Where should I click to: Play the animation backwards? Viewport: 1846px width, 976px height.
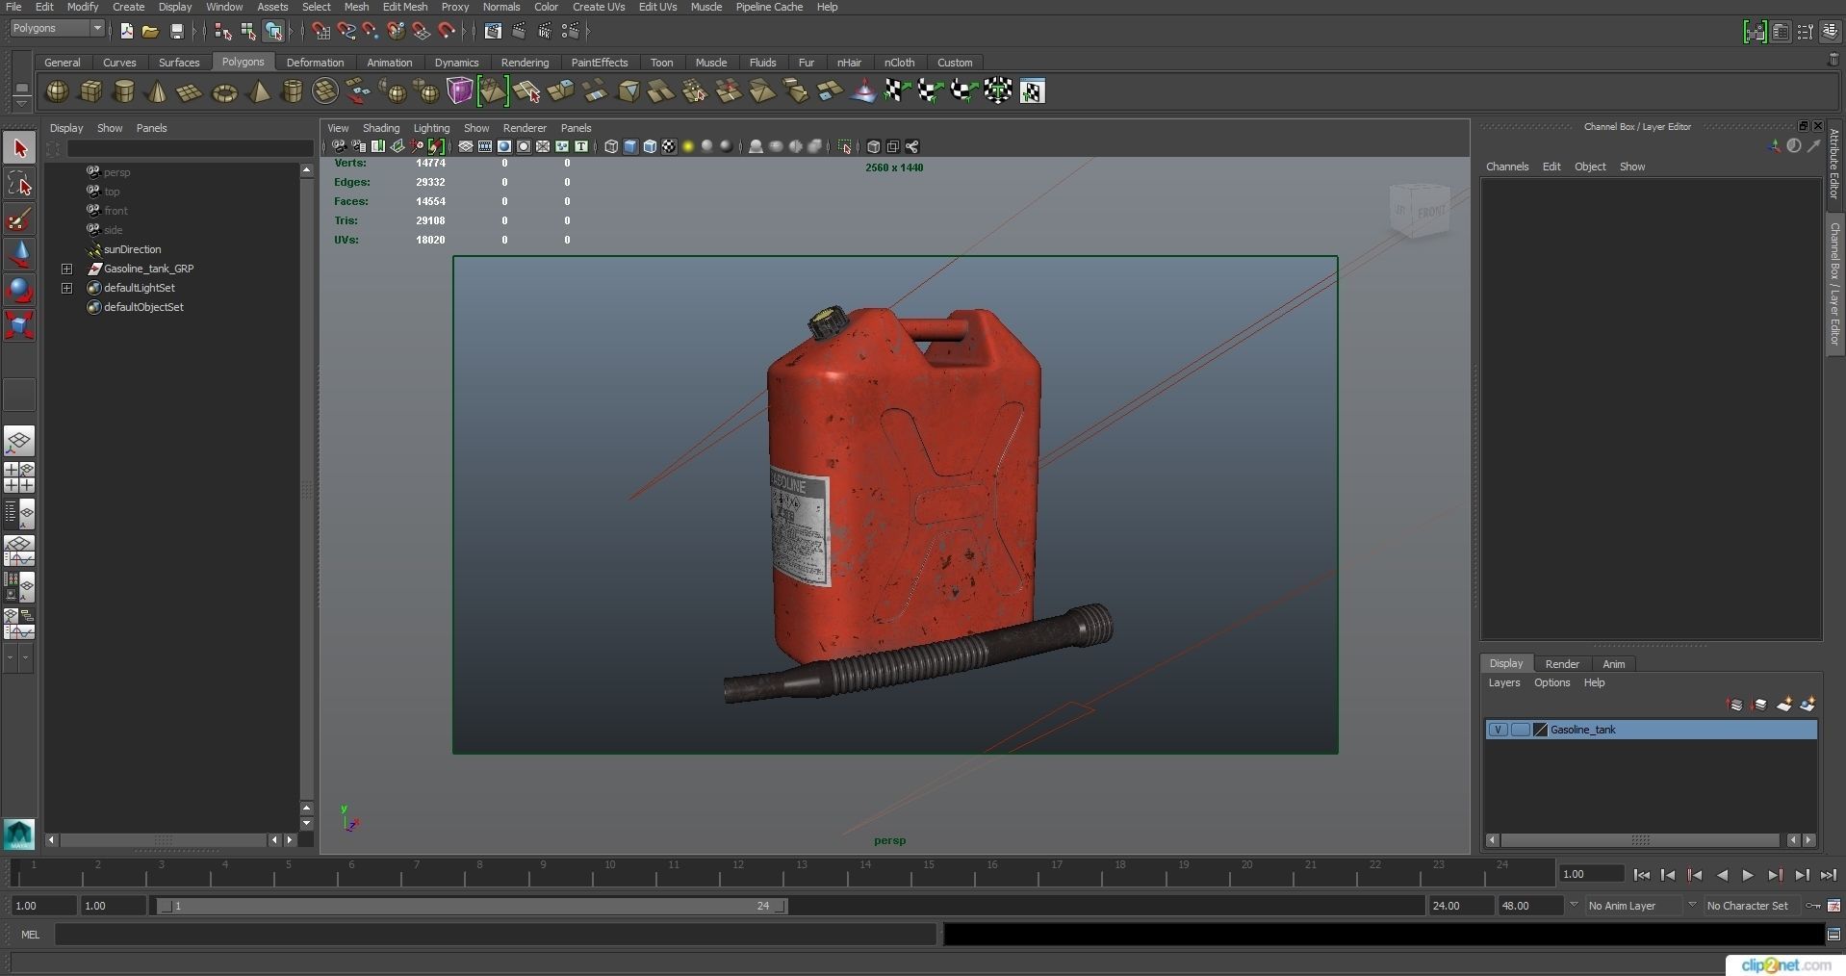(1722, 875)
